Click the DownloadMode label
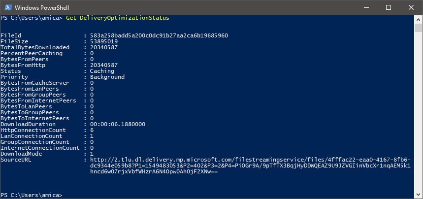The height and width of the screenshot is (199, 423). coord(21,154)
